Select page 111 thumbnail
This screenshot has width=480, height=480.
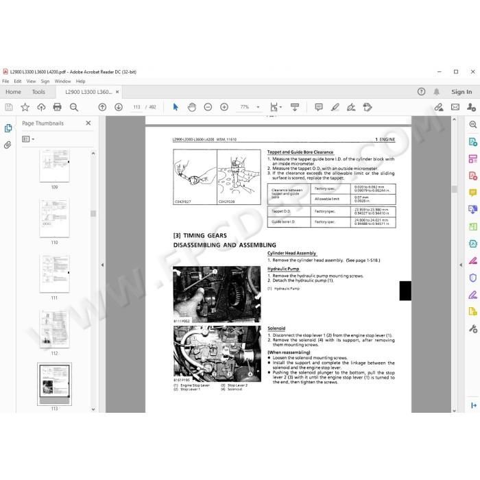54,274
